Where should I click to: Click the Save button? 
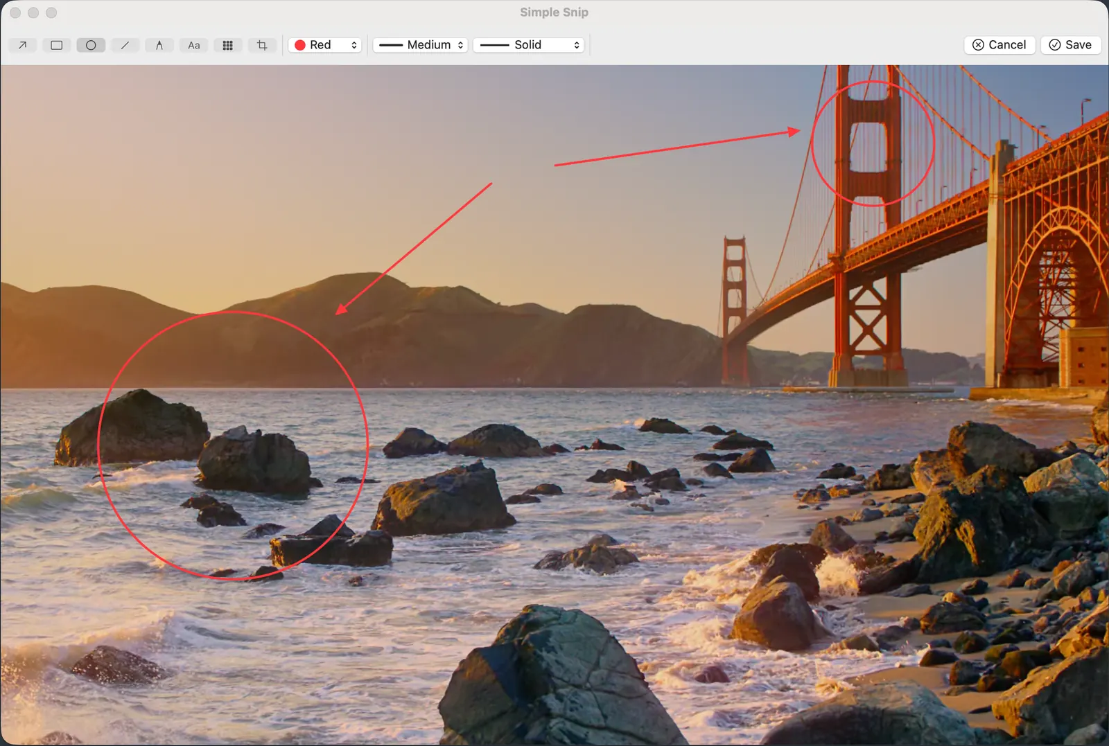pos(1071,45)
